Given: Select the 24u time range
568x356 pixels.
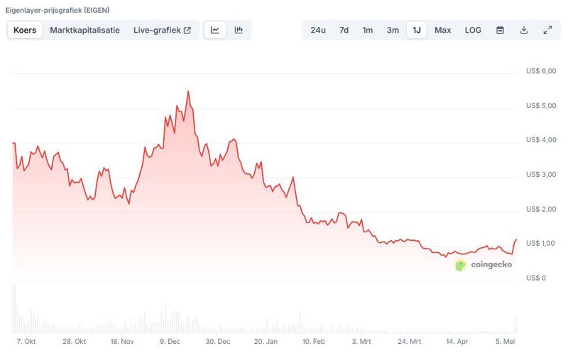Looking at the screenshot, I should 318,30.
